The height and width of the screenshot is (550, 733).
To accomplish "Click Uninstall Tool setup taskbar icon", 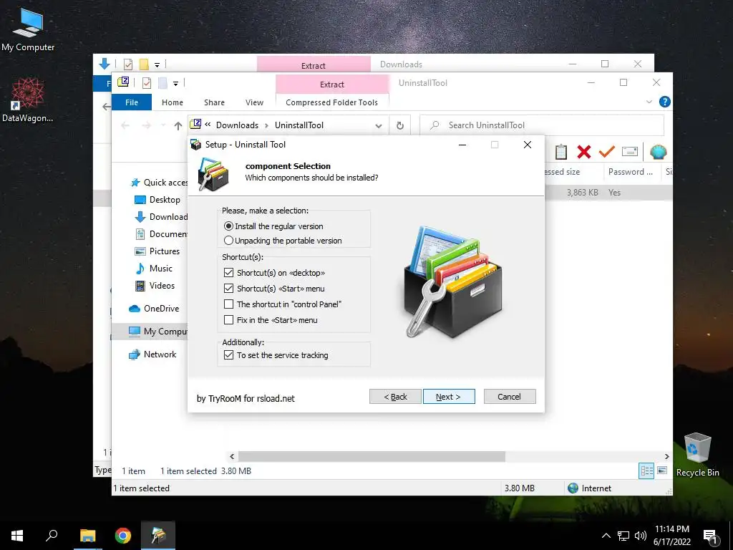I will [158, 536].
